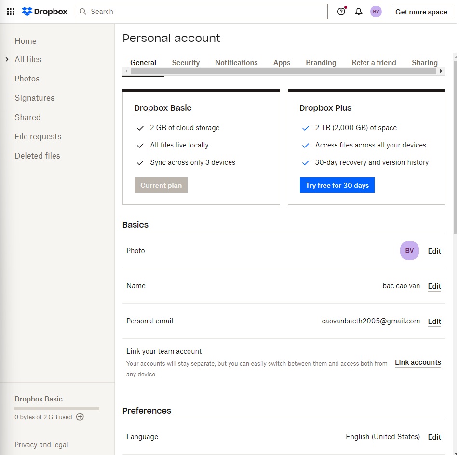The image size is (459, 455).
Task: Open All files in the sidebar
Action: click(x=28, y=59)
